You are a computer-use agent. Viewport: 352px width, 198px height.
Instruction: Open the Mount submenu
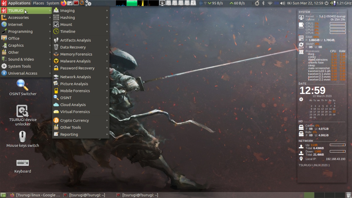click(81, 24)
